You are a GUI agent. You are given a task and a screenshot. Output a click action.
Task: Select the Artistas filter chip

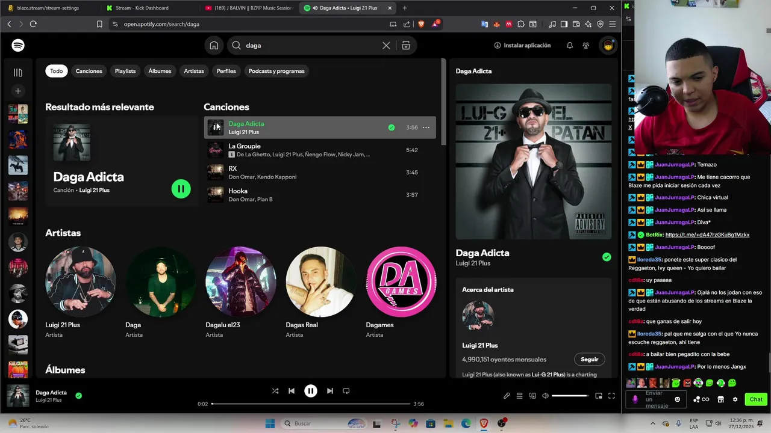click(194, 71)
